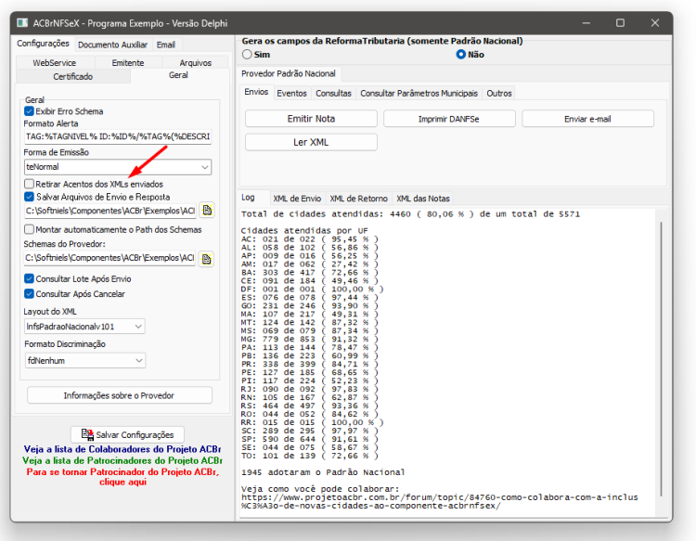The width and height of the screenshot is (696, 541).
Task: Click Informações sobre o Provedor button
Action: click(x=120, y=395)
